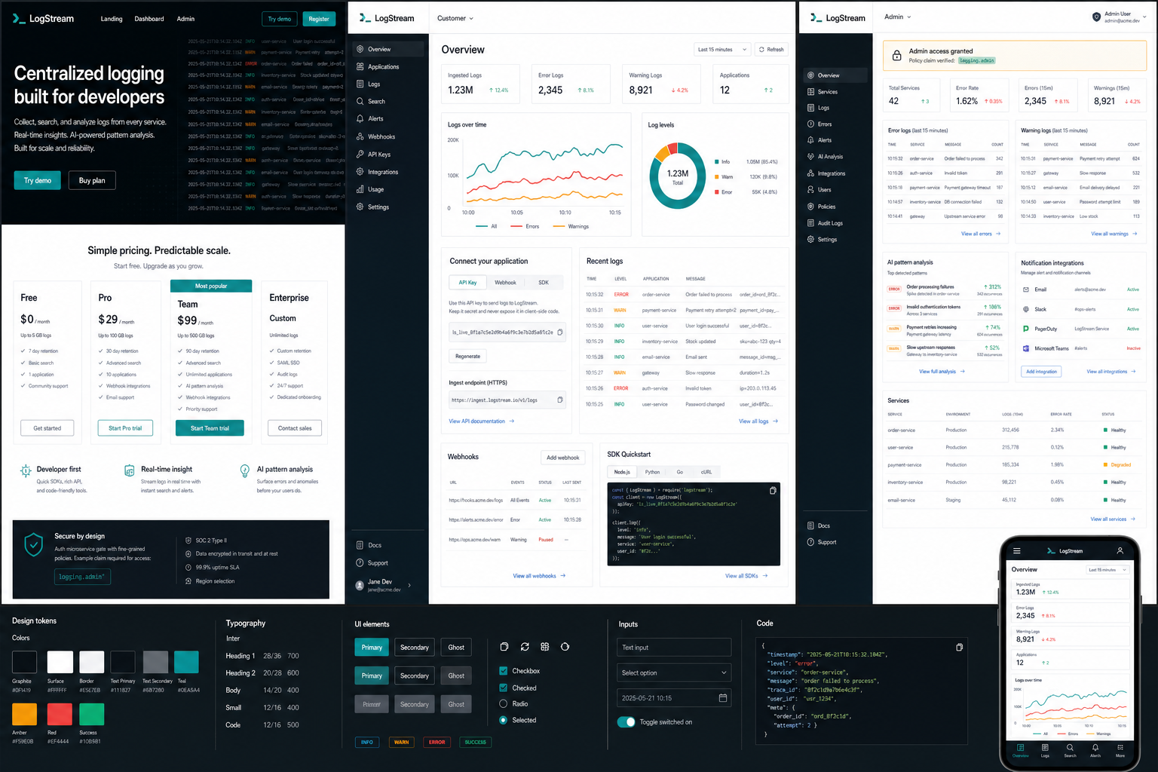
Task: Open 'View all services' link
Action: coord(1113,519)
